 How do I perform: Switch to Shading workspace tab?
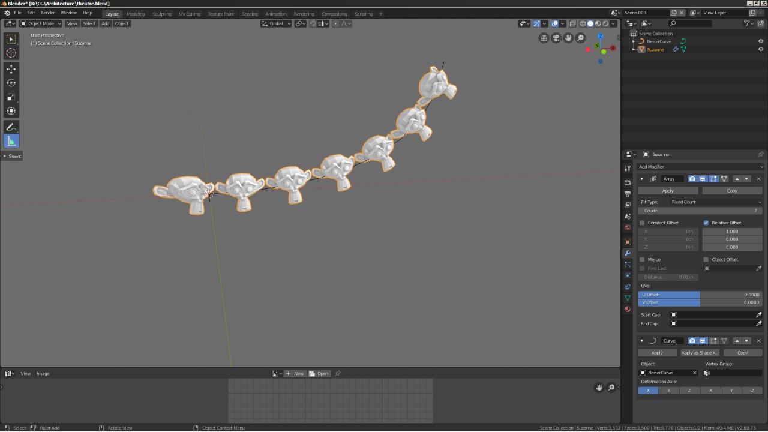point(250,14)
